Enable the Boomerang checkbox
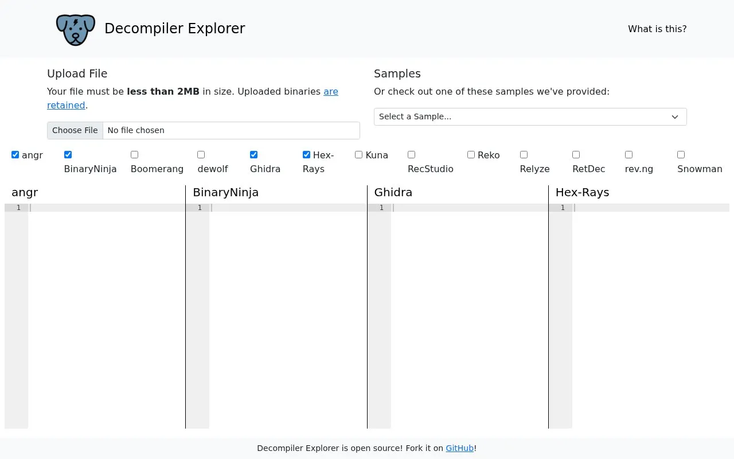 pyautogui.click(x=134, y=154)
